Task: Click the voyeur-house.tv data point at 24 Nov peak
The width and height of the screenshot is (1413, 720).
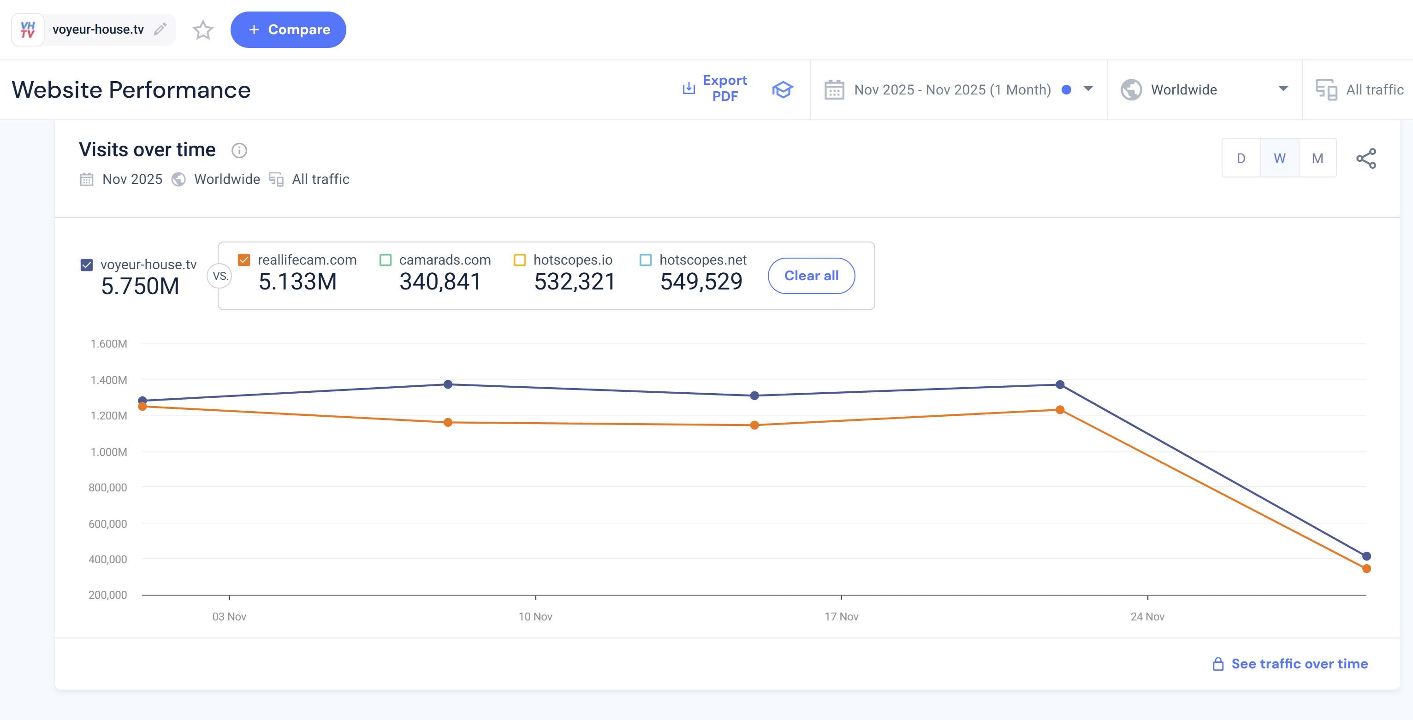Action: (1060, 385)
